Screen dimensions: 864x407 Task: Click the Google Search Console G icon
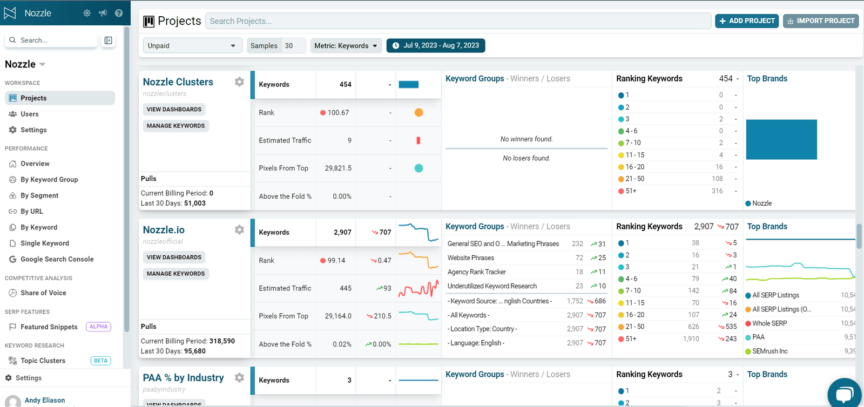click(x=13, y=259)
